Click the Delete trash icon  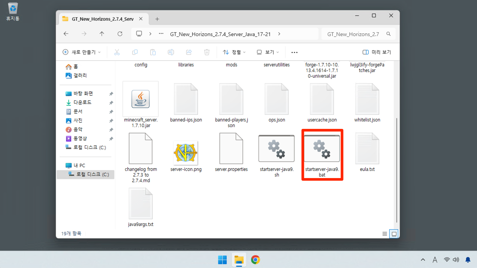tap(207, 52)
